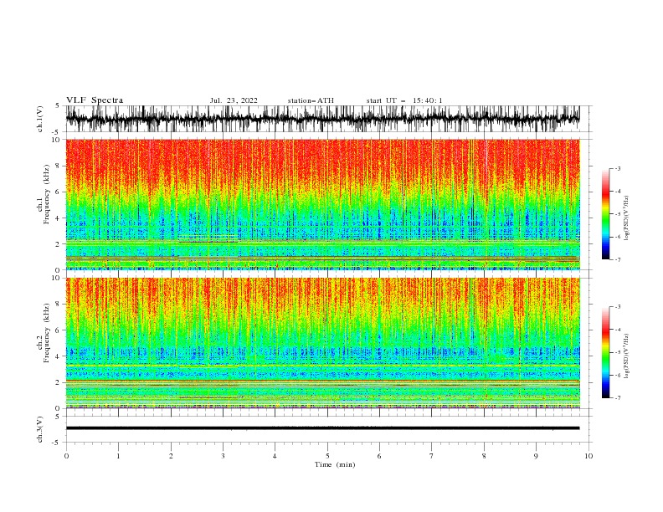Click the time axis tick label "0"
The height and width of the screenshot is (512, 663).
tap(66, 456)
